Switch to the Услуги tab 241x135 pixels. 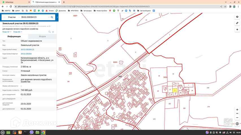click(42, 37)
